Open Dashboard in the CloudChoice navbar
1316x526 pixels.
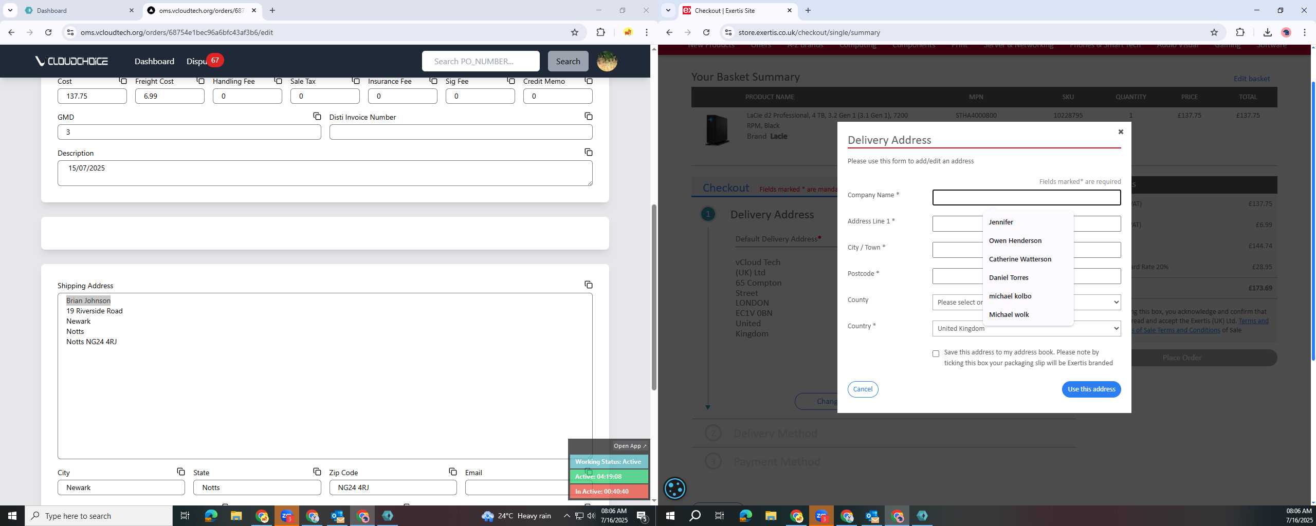[154, 61]
